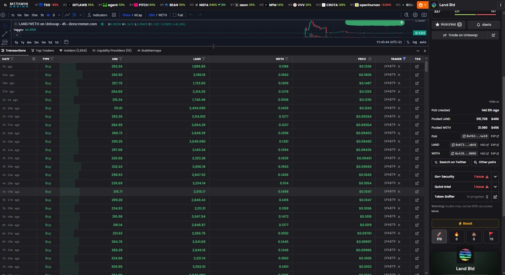The height and width of the screenshot is (275, 505).
Task: Toggle log scale on chart
Action: (x=415, y=42)
